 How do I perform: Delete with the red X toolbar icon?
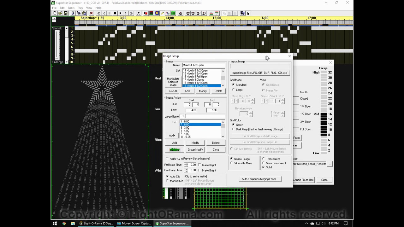coord(91,13)
